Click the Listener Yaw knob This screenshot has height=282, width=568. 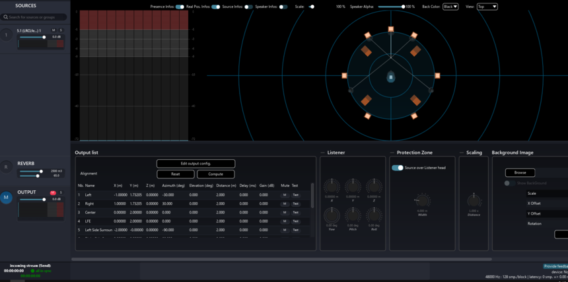[x=332, y=215]
